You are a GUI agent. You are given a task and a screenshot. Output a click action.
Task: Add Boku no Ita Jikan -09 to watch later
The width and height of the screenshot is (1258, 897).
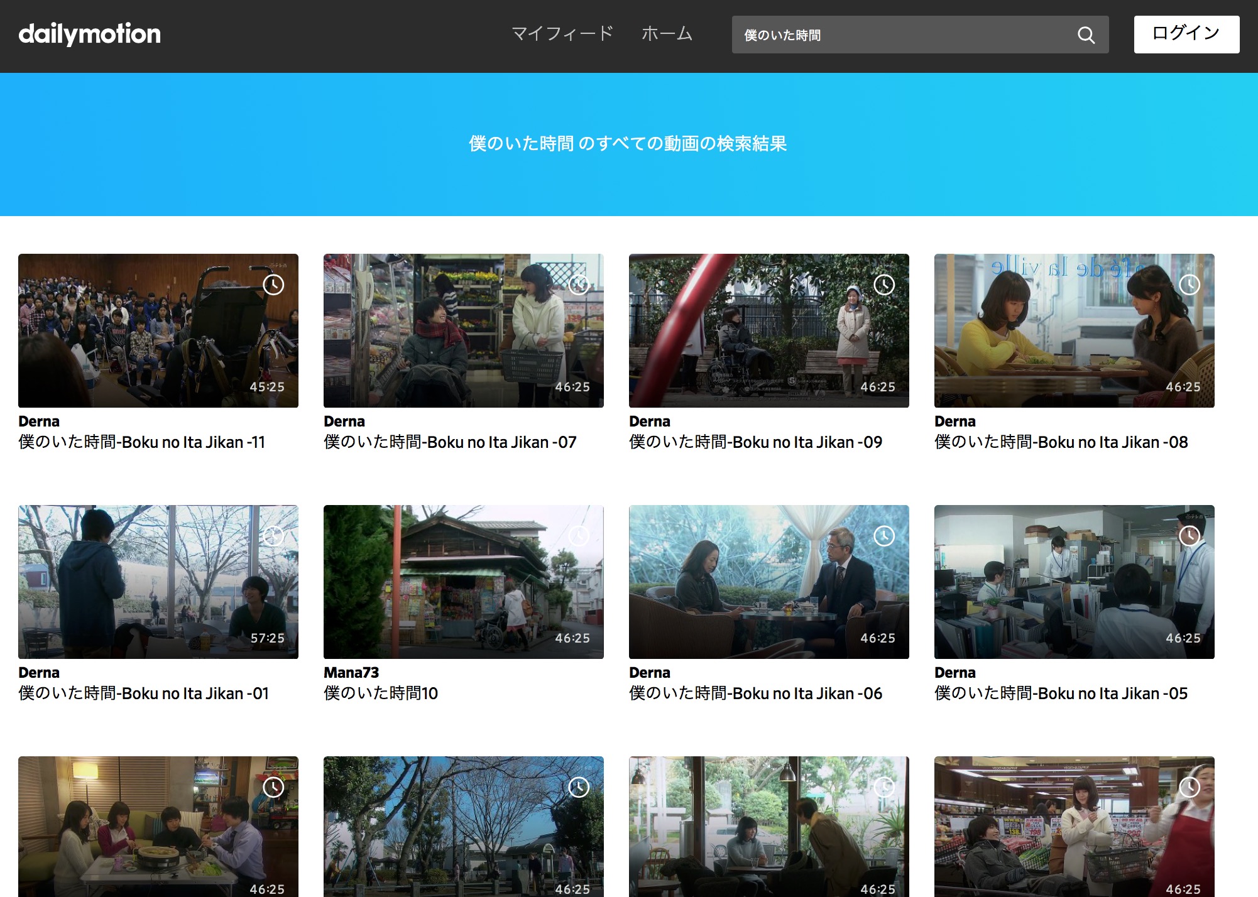click(x=884, y=285)
